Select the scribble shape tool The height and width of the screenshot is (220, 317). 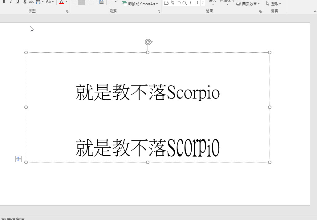[173, 3]
